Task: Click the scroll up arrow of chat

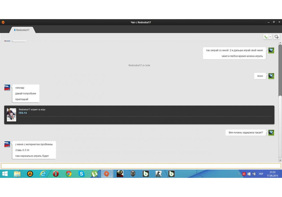Action: tap(280, 42)
